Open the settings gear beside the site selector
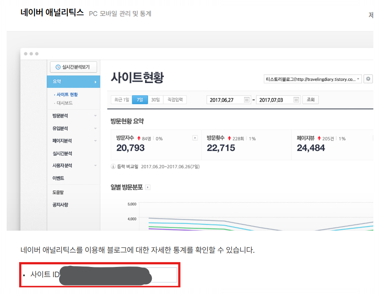This screenshot has width=380, height=294. [x=368, y=78]
